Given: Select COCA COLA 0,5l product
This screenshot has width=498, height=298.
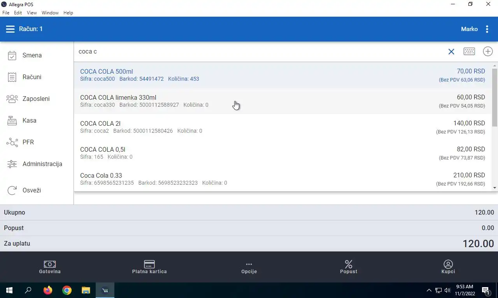Looking at the screenshot, I should [x=283, y=153].
